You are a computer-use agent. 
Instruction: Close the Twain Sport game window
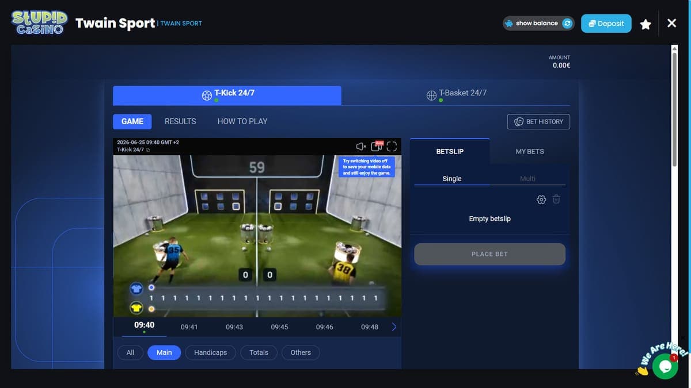point(671,23)
